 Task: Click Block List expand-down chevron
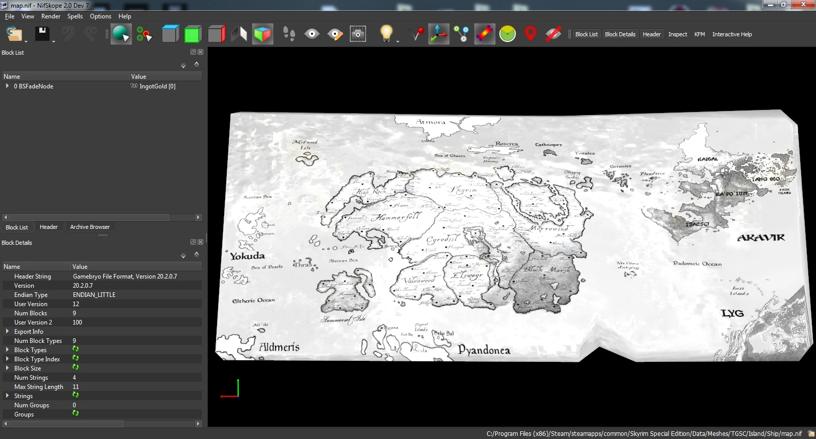(183, 65)
